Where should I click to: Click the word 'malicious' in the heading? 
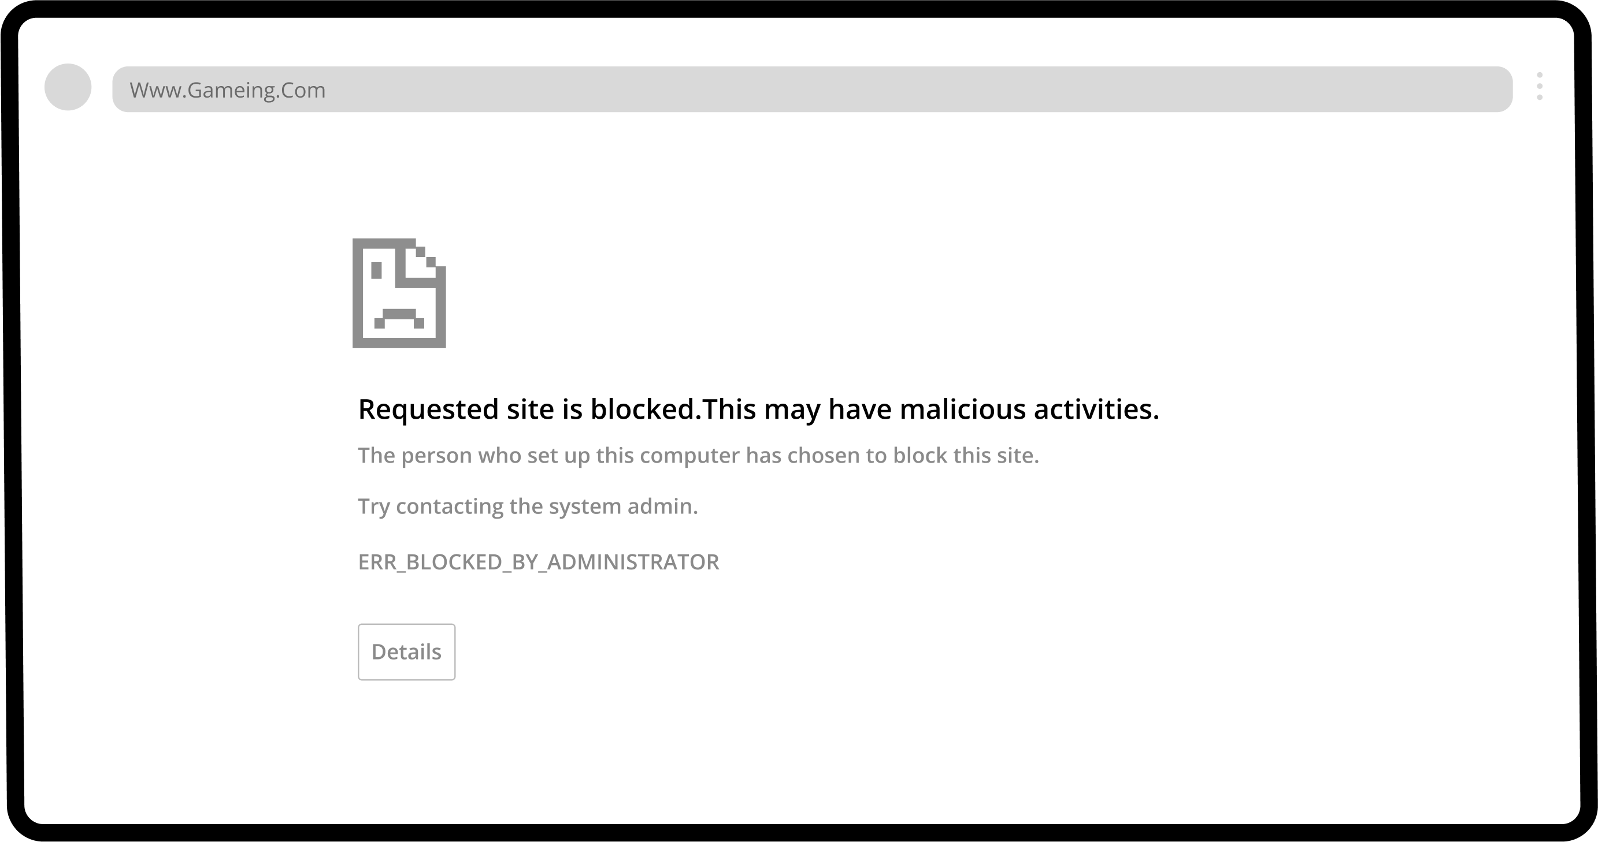(963, 409)
